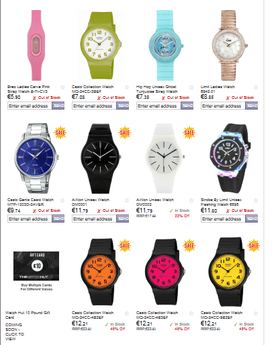Click favorite star for green Casio Collection watch
The width and height of the screenshot is (280, 345).
(127, 87)
